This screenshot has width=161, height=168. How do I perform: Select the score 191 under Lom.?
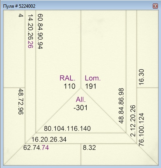(x=91, y=86)
